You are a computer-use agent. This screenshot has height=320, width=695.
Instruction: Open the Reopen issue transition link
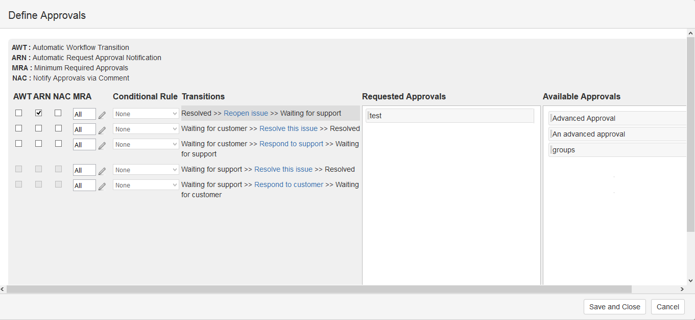(246, 113)
